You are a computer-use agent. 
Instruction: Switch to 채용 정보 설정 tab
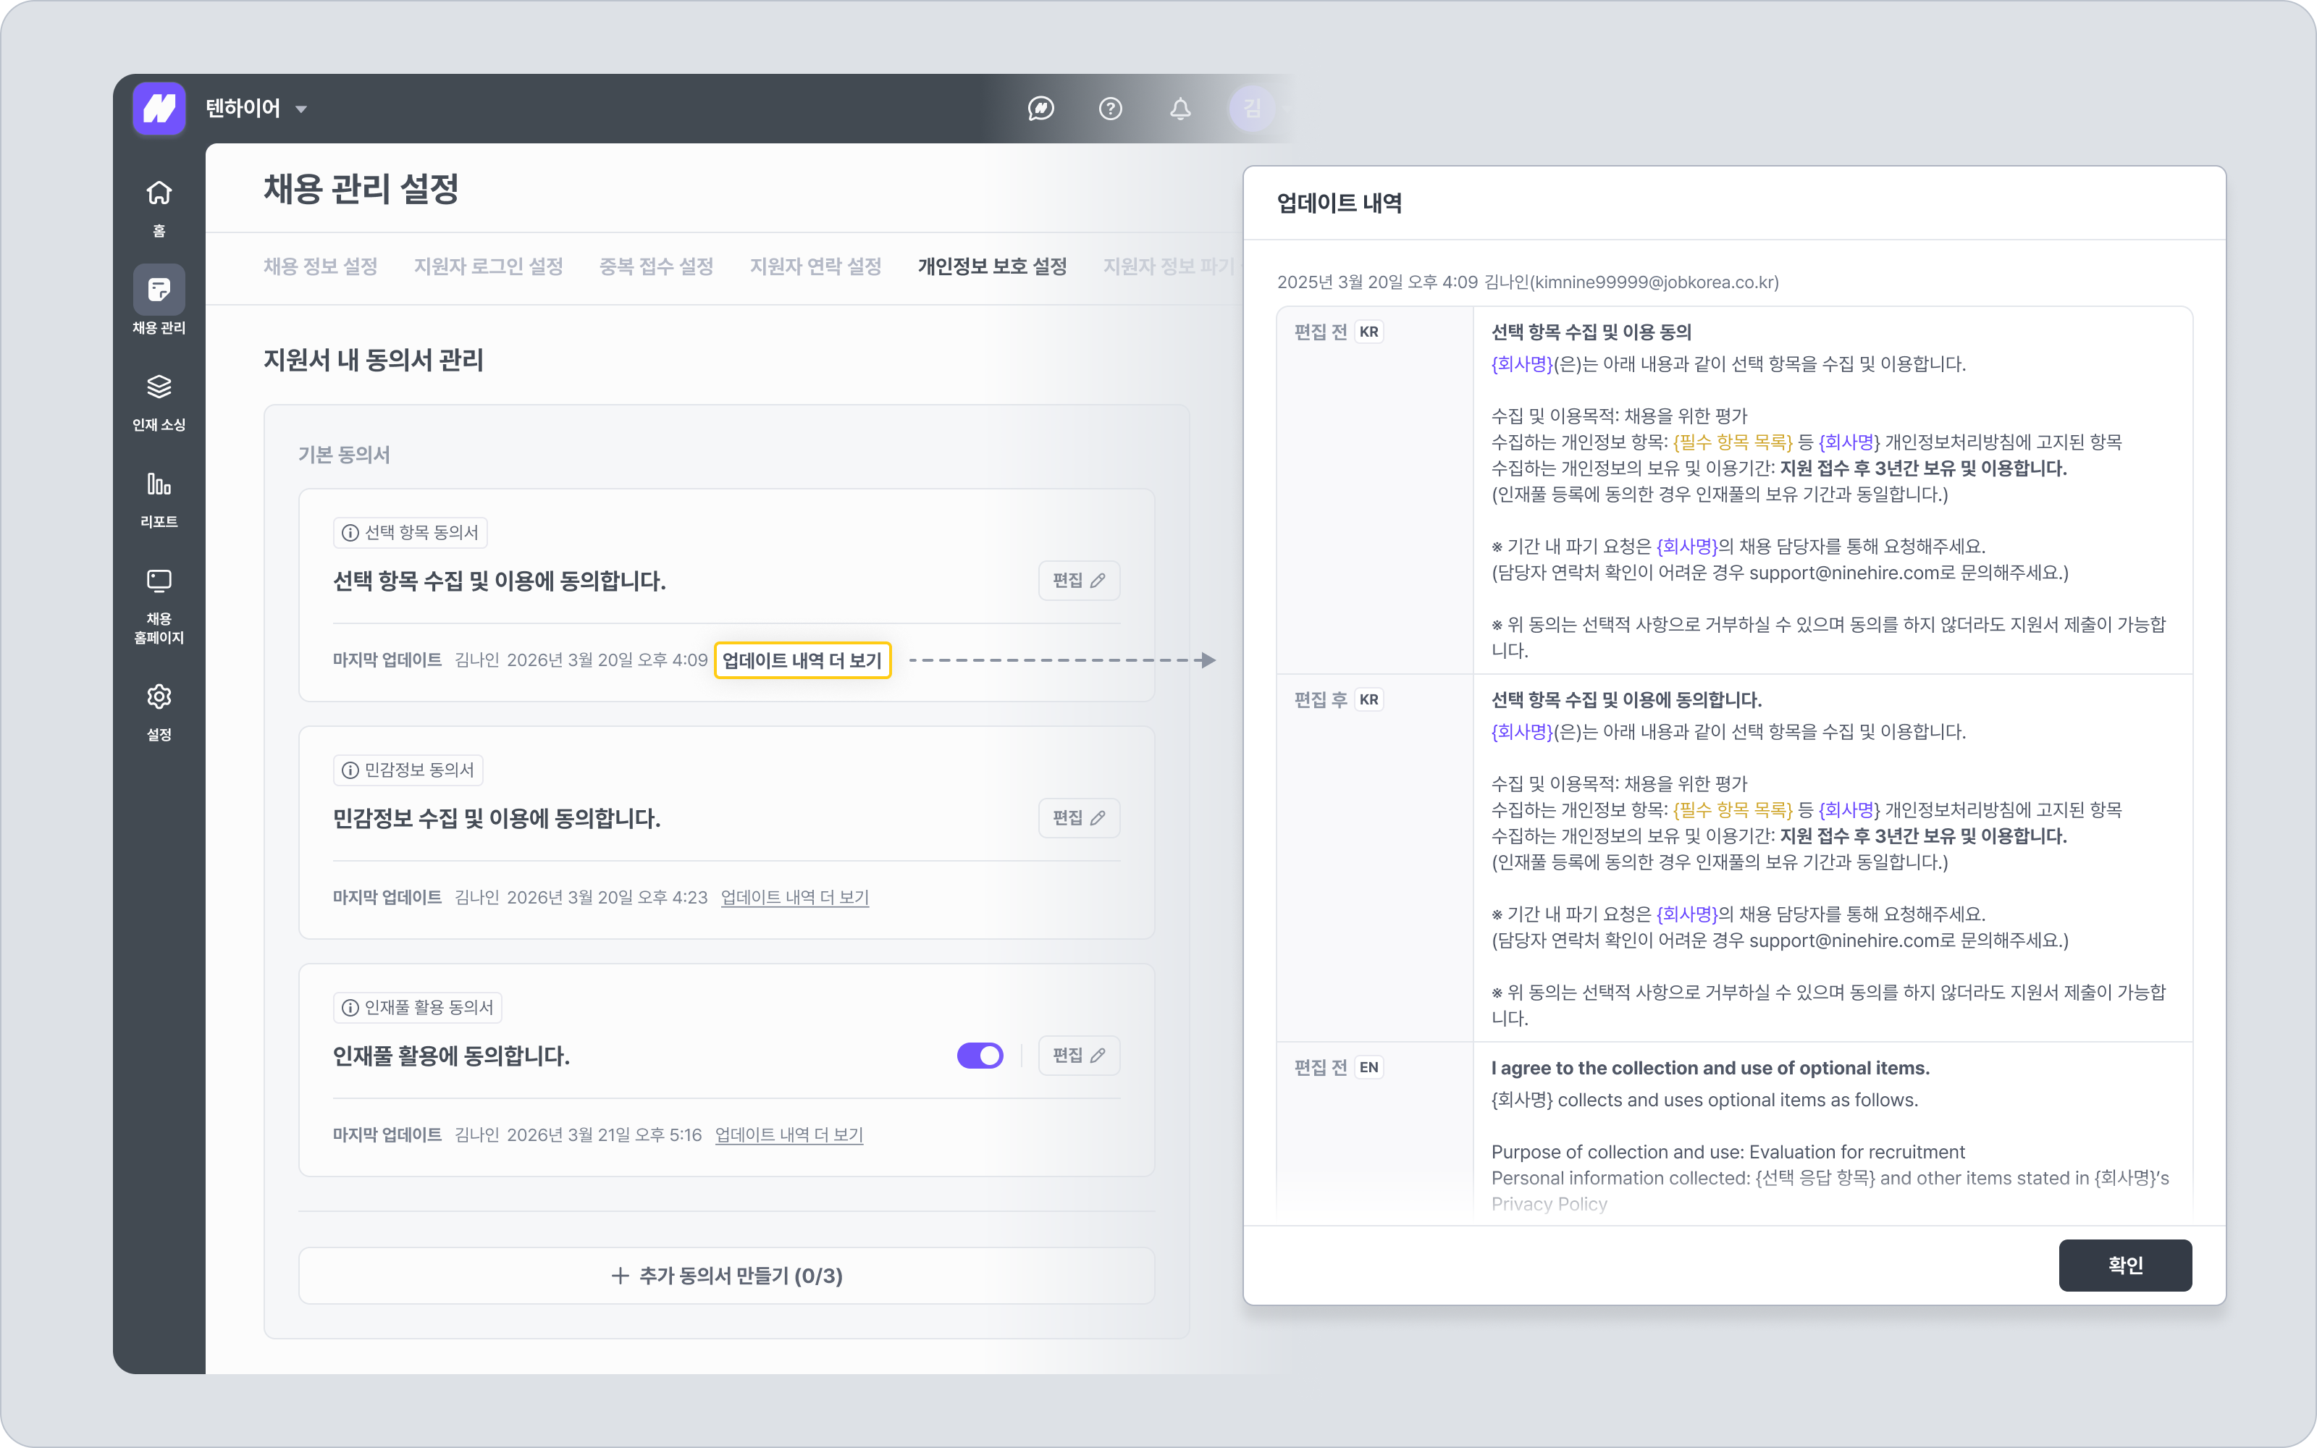321,266
